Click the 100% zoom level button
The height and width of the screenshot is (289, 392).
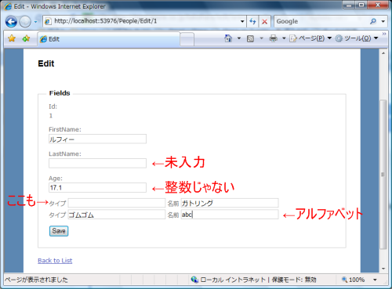click(353, 280)
